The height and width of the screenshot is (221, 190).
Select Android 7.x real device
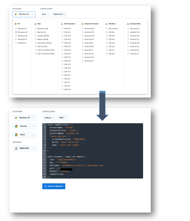point(128,54)
